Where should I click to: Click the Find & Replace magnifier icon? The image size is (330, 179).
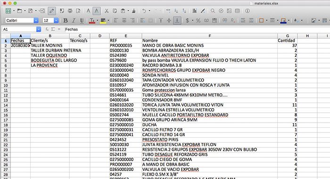(213, 11)
